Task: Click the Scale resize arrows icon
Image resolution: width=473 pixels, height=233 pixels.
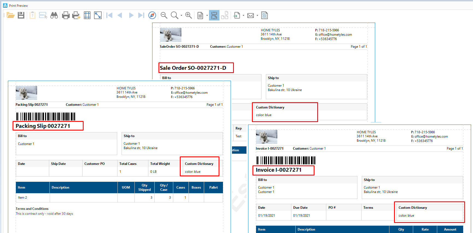Action: pyautogui.click(x=98, y=15)
